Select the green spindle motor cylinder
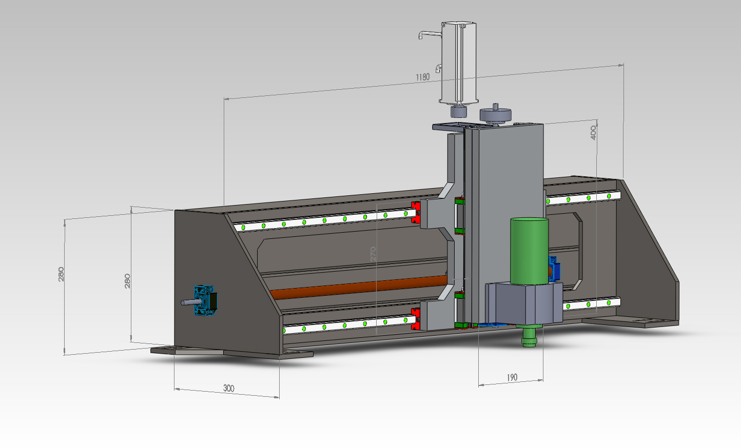This screenshot has height=448, width=741. [x=529, y=250]
